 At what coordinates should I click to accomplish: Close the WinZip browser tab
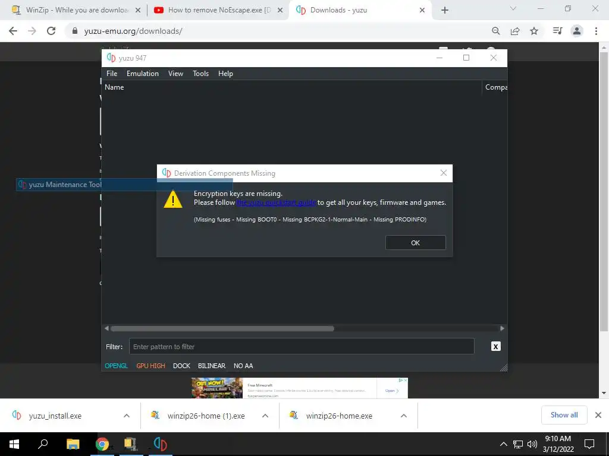138,11
